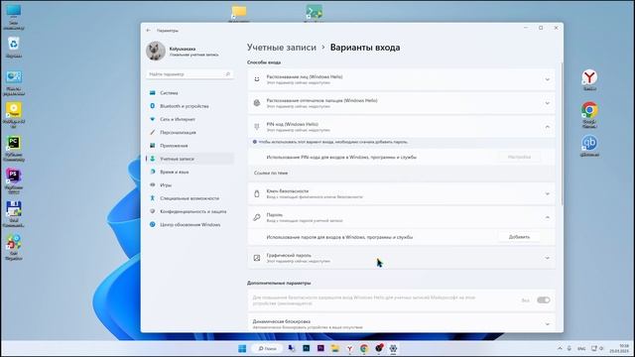
Task: Open the Control Panel desktop shortcut
Action: pos(13,82)
